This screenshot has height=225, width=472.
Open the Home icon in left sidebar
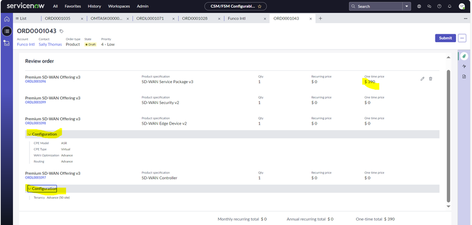[7, 19]
